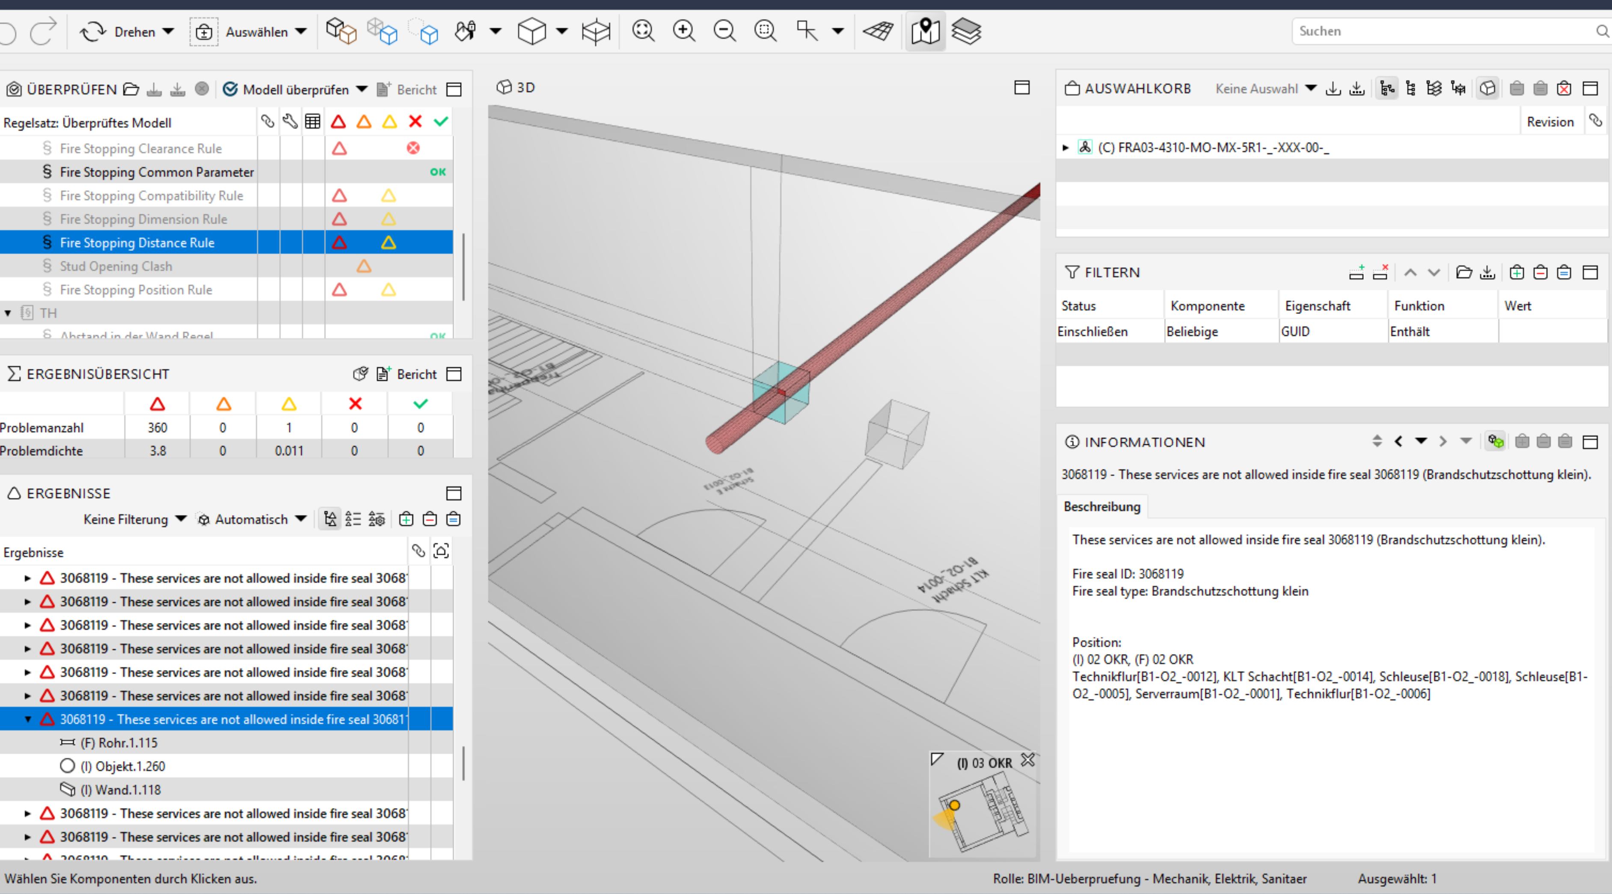
Task: Open ruleset folder icon in Überprüfen panel
Action: click(x=131, y=89)
